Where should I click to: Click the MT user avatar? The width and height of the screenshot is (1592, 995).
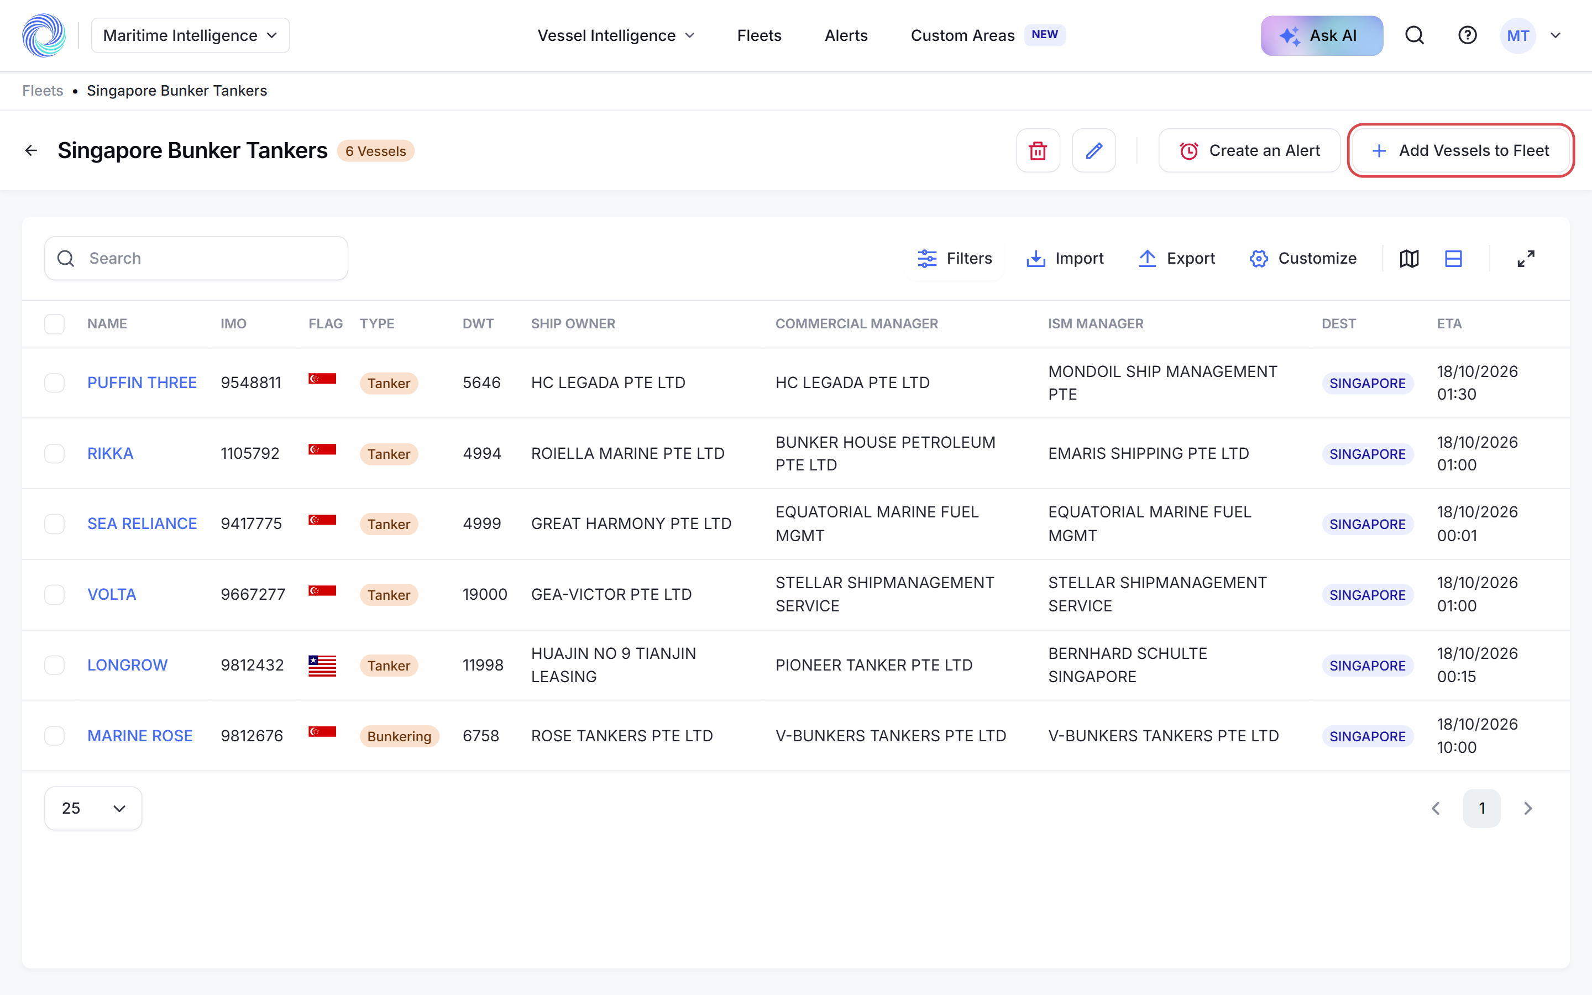pyautogui.click(x=1518, y=35)
